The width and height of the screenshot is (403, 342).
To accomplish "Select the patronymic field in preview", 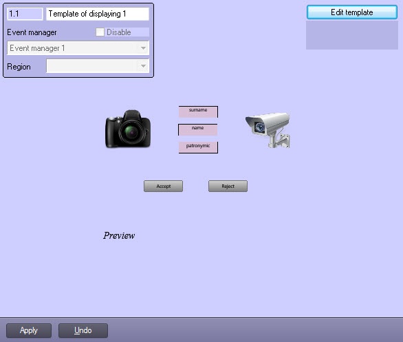I will (x=198, y=147).
